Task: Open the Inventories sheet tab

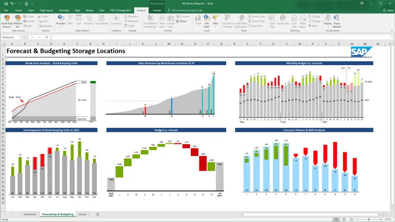Action: (30, 214)
